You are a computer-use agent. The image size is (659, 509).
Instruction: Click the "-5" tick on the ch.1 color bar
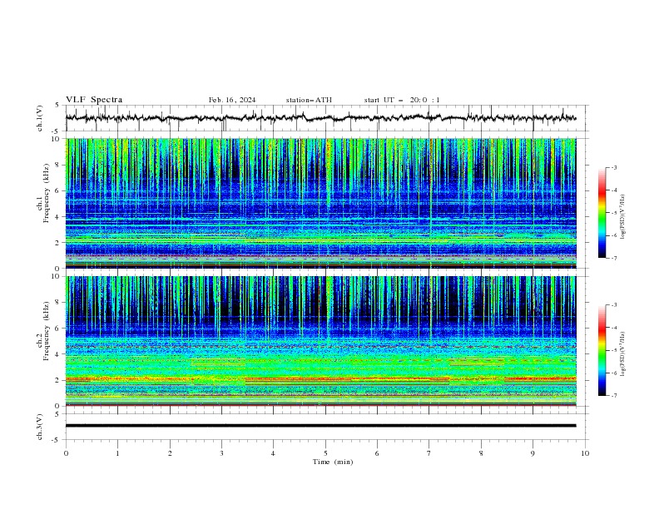pyautogui.click(x=613, y=213)
